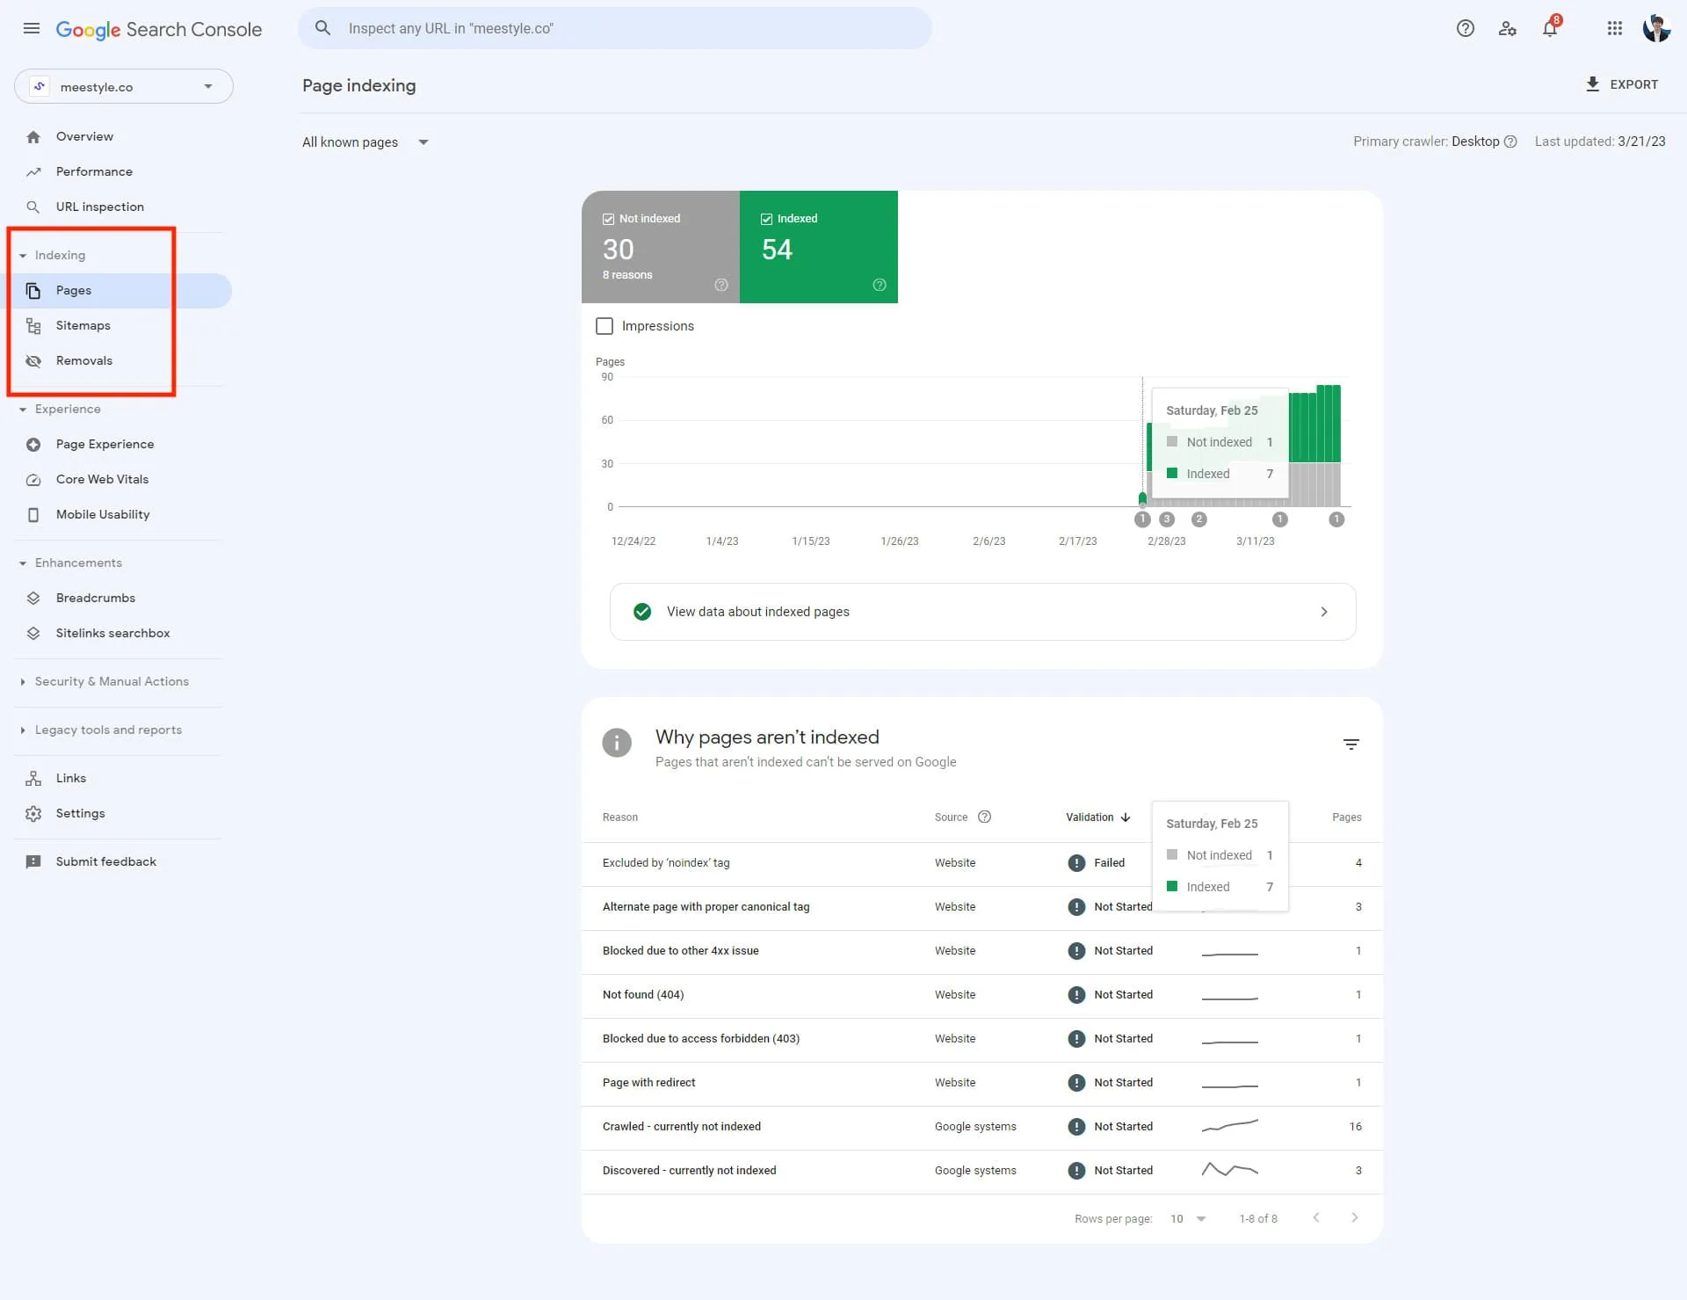Click the Inspect any URL search field
Screen dimensions: 1687x1300
(x=615, y=27)
